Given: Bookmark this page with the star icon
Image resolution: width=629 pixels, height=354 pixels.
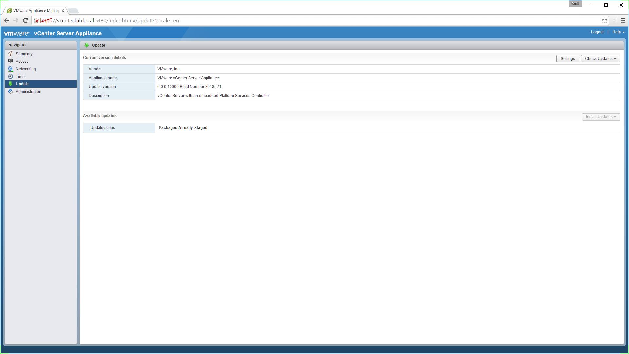Looking at the screenshot, I should (604, 20).
